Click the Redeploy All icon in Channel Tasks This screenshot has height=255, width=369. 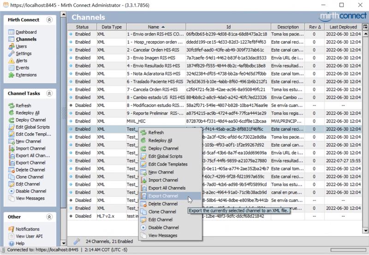click(x=12, y=113)
